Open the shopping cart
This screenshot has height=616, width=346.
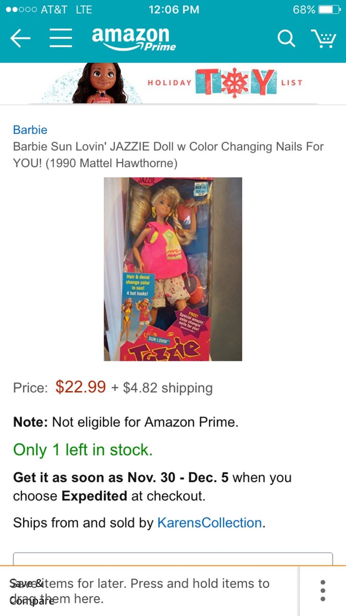tap(323, 38)
